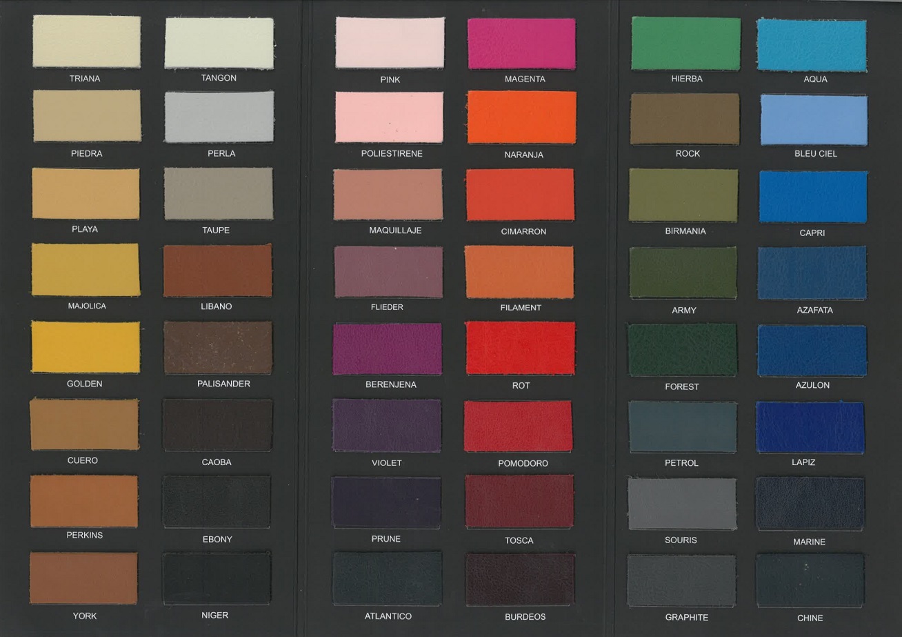Select the BERENJENA purple swatch
Screen dimensions: 902x637
click(387, 349)
